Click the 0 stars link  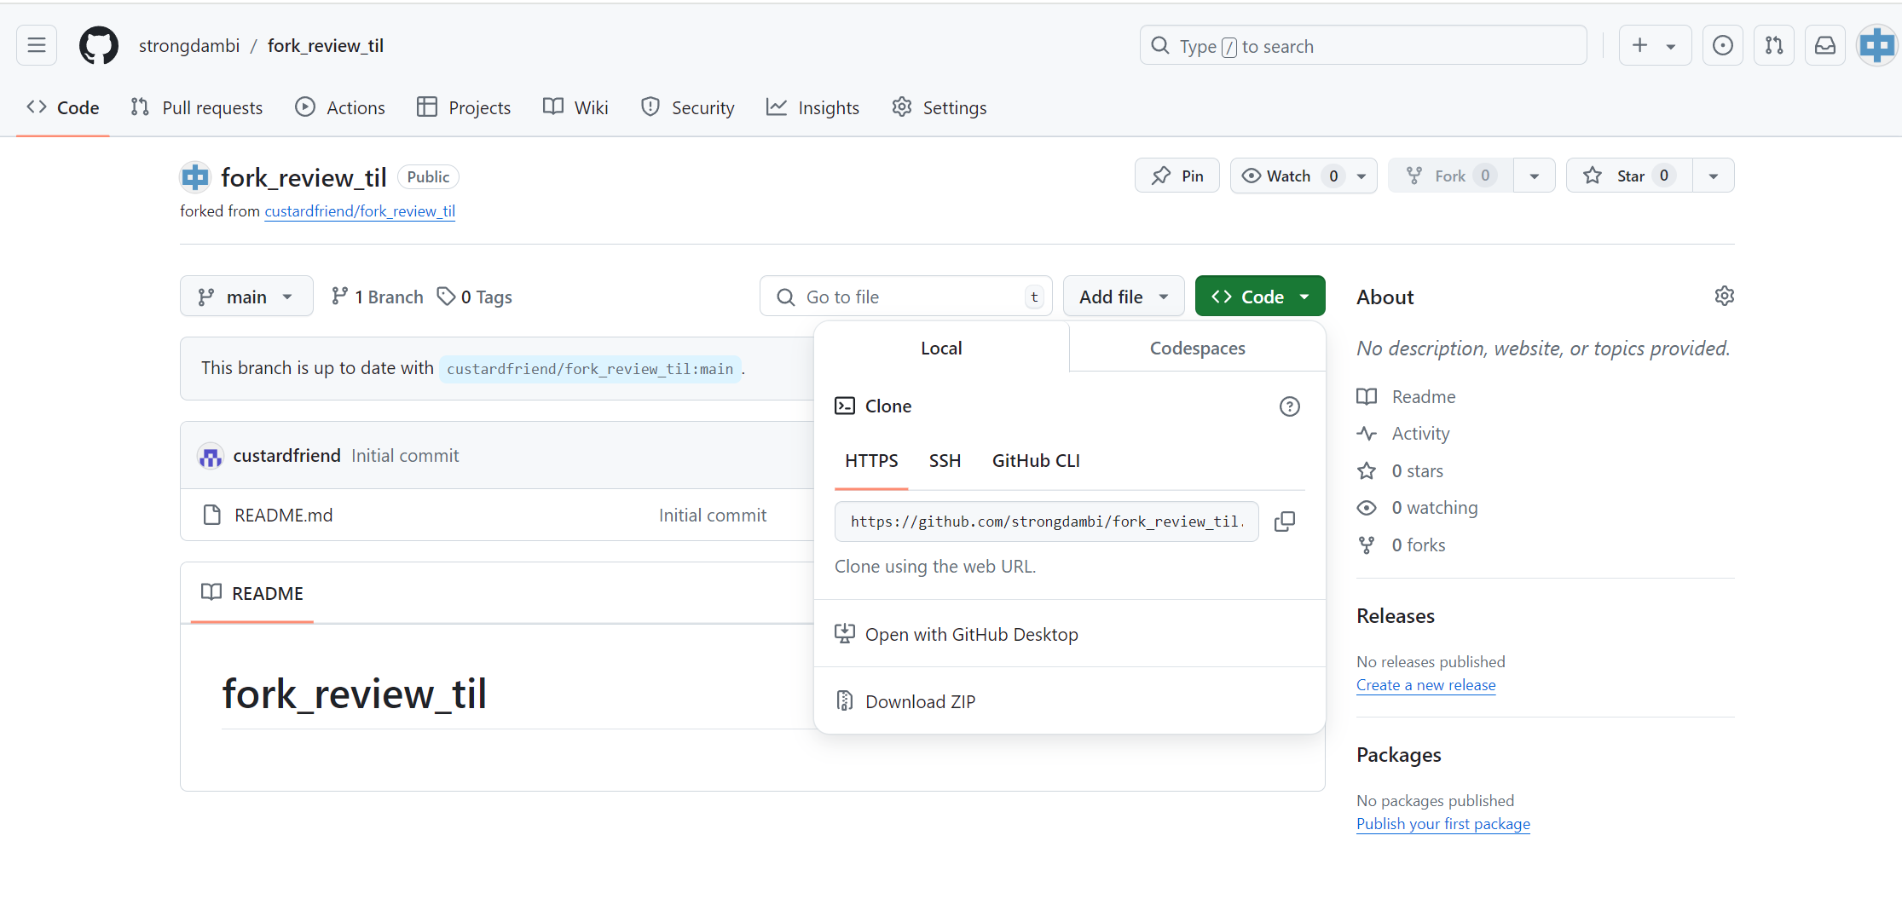coord(1400,471)
